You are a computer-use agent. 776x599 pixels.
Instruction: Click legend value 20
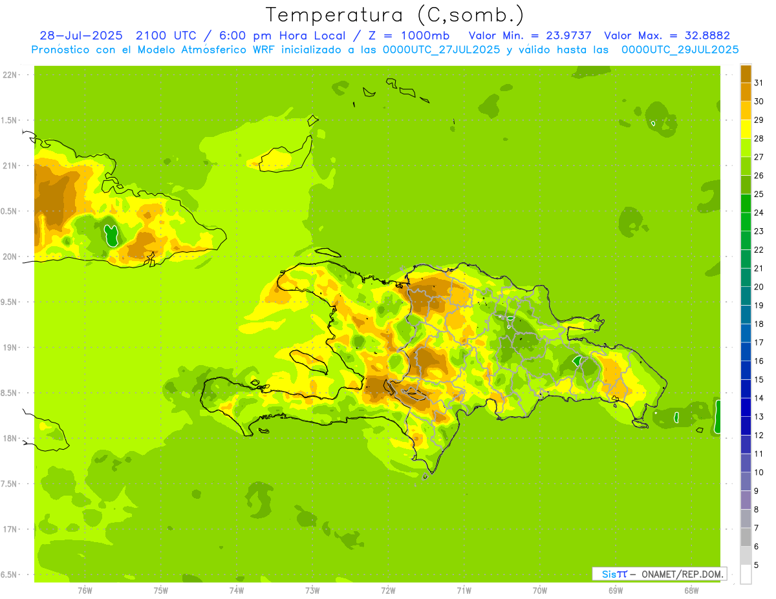(x=759, y=287)
